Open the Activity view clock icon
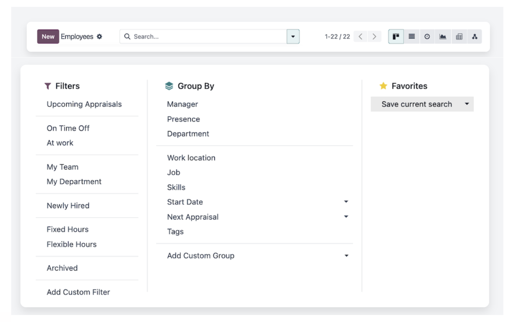This screenshot has height=322, width=515. coord(427,37)
